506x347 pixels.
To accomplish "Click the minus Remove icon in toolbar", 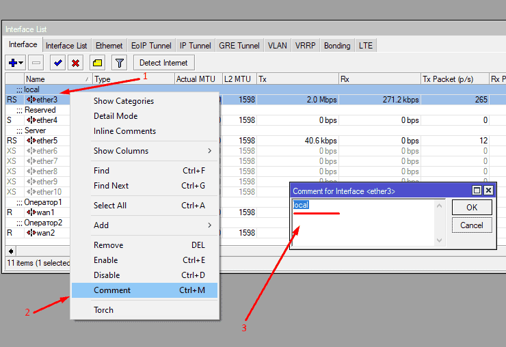I will (x=36, y=63).
